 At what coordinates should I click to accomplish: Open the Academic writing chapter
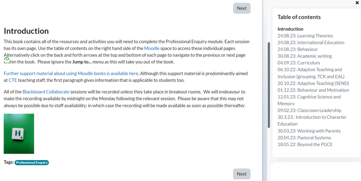point(305,56)
